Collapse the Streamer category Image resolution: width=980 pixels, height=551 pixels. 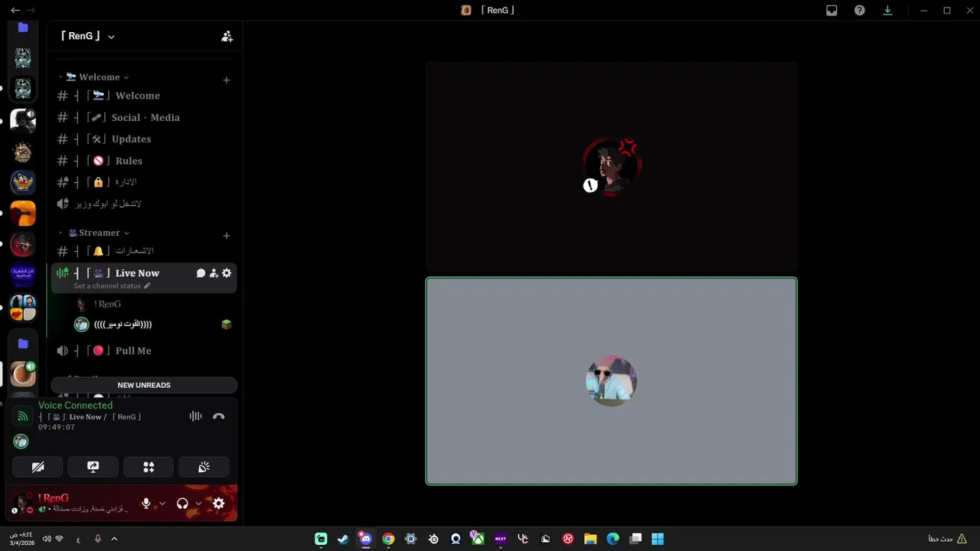click(x=99, y=233)
